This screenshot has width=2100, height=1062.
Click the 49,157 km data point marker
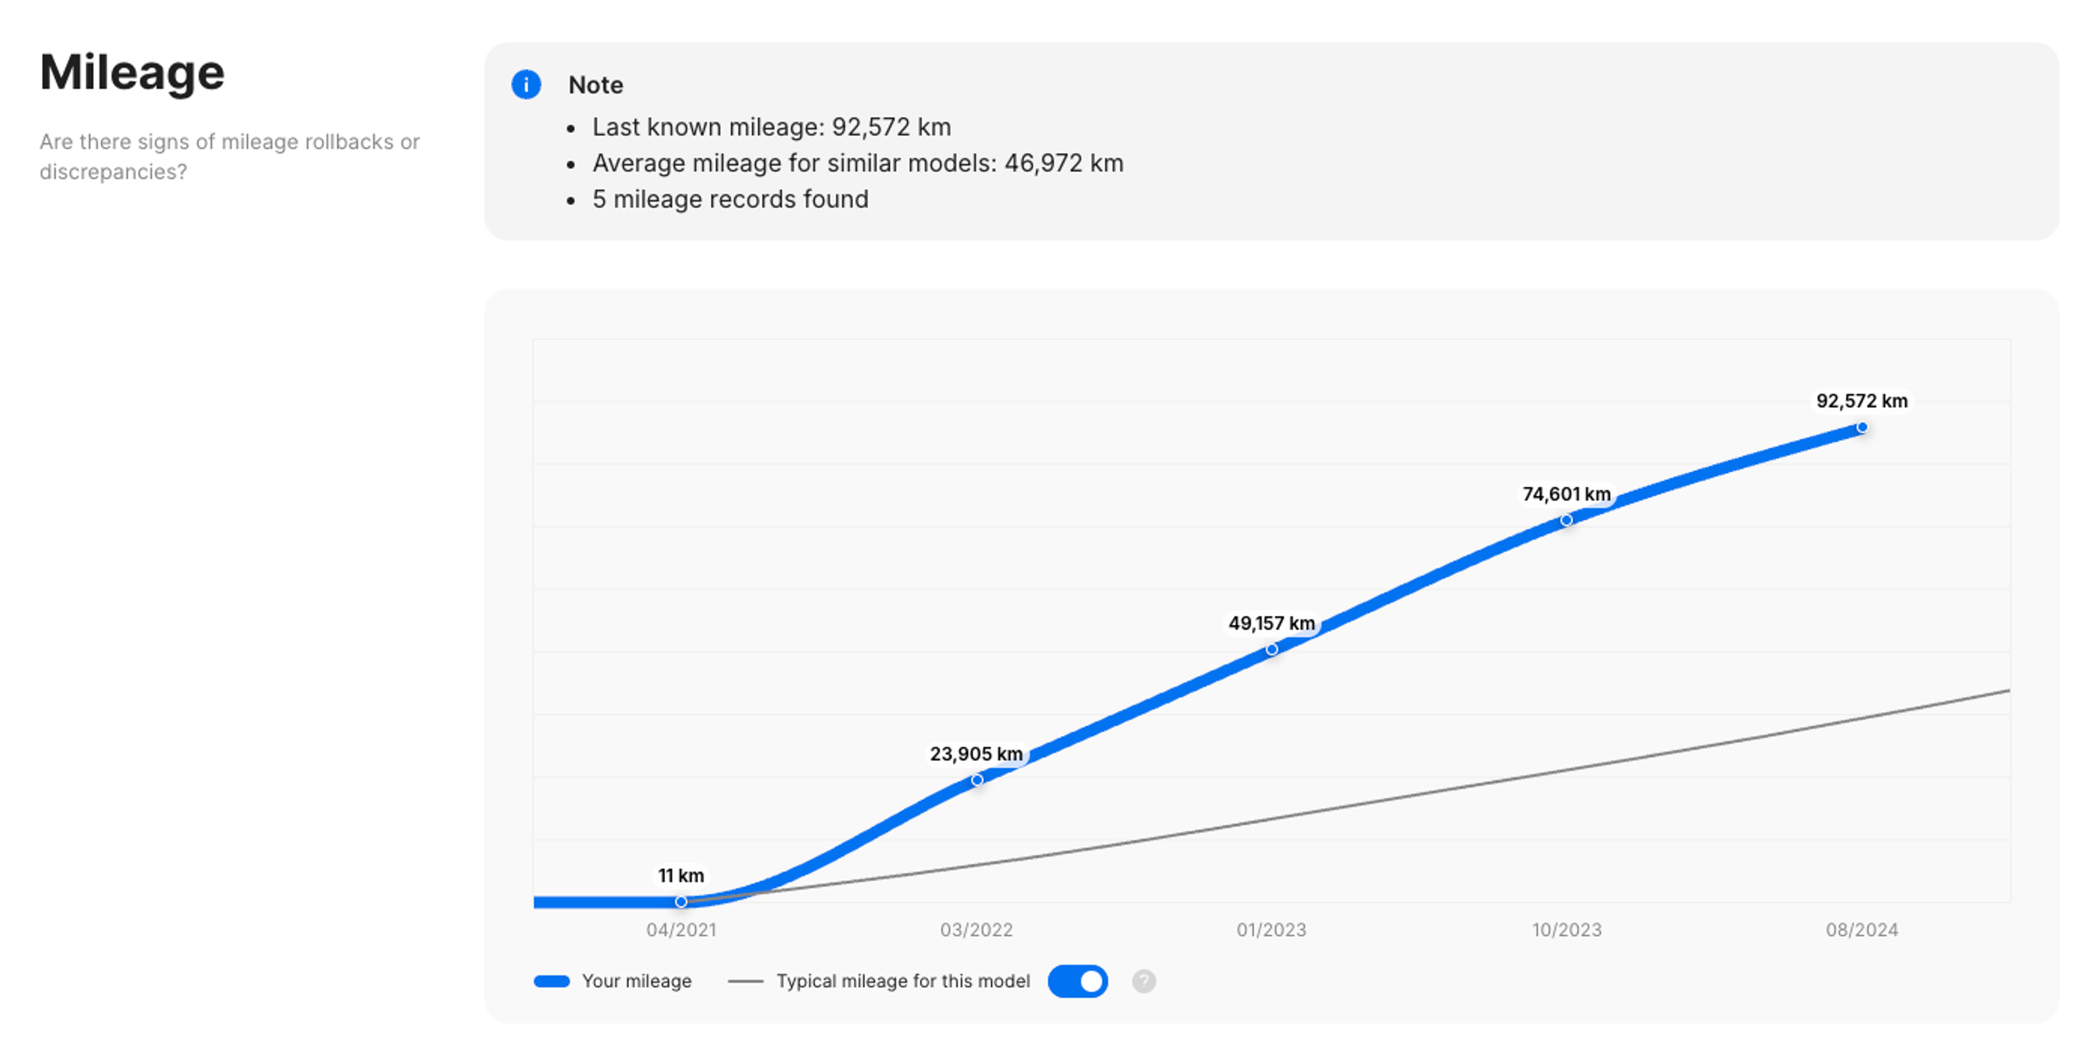tap(1271, 649)
